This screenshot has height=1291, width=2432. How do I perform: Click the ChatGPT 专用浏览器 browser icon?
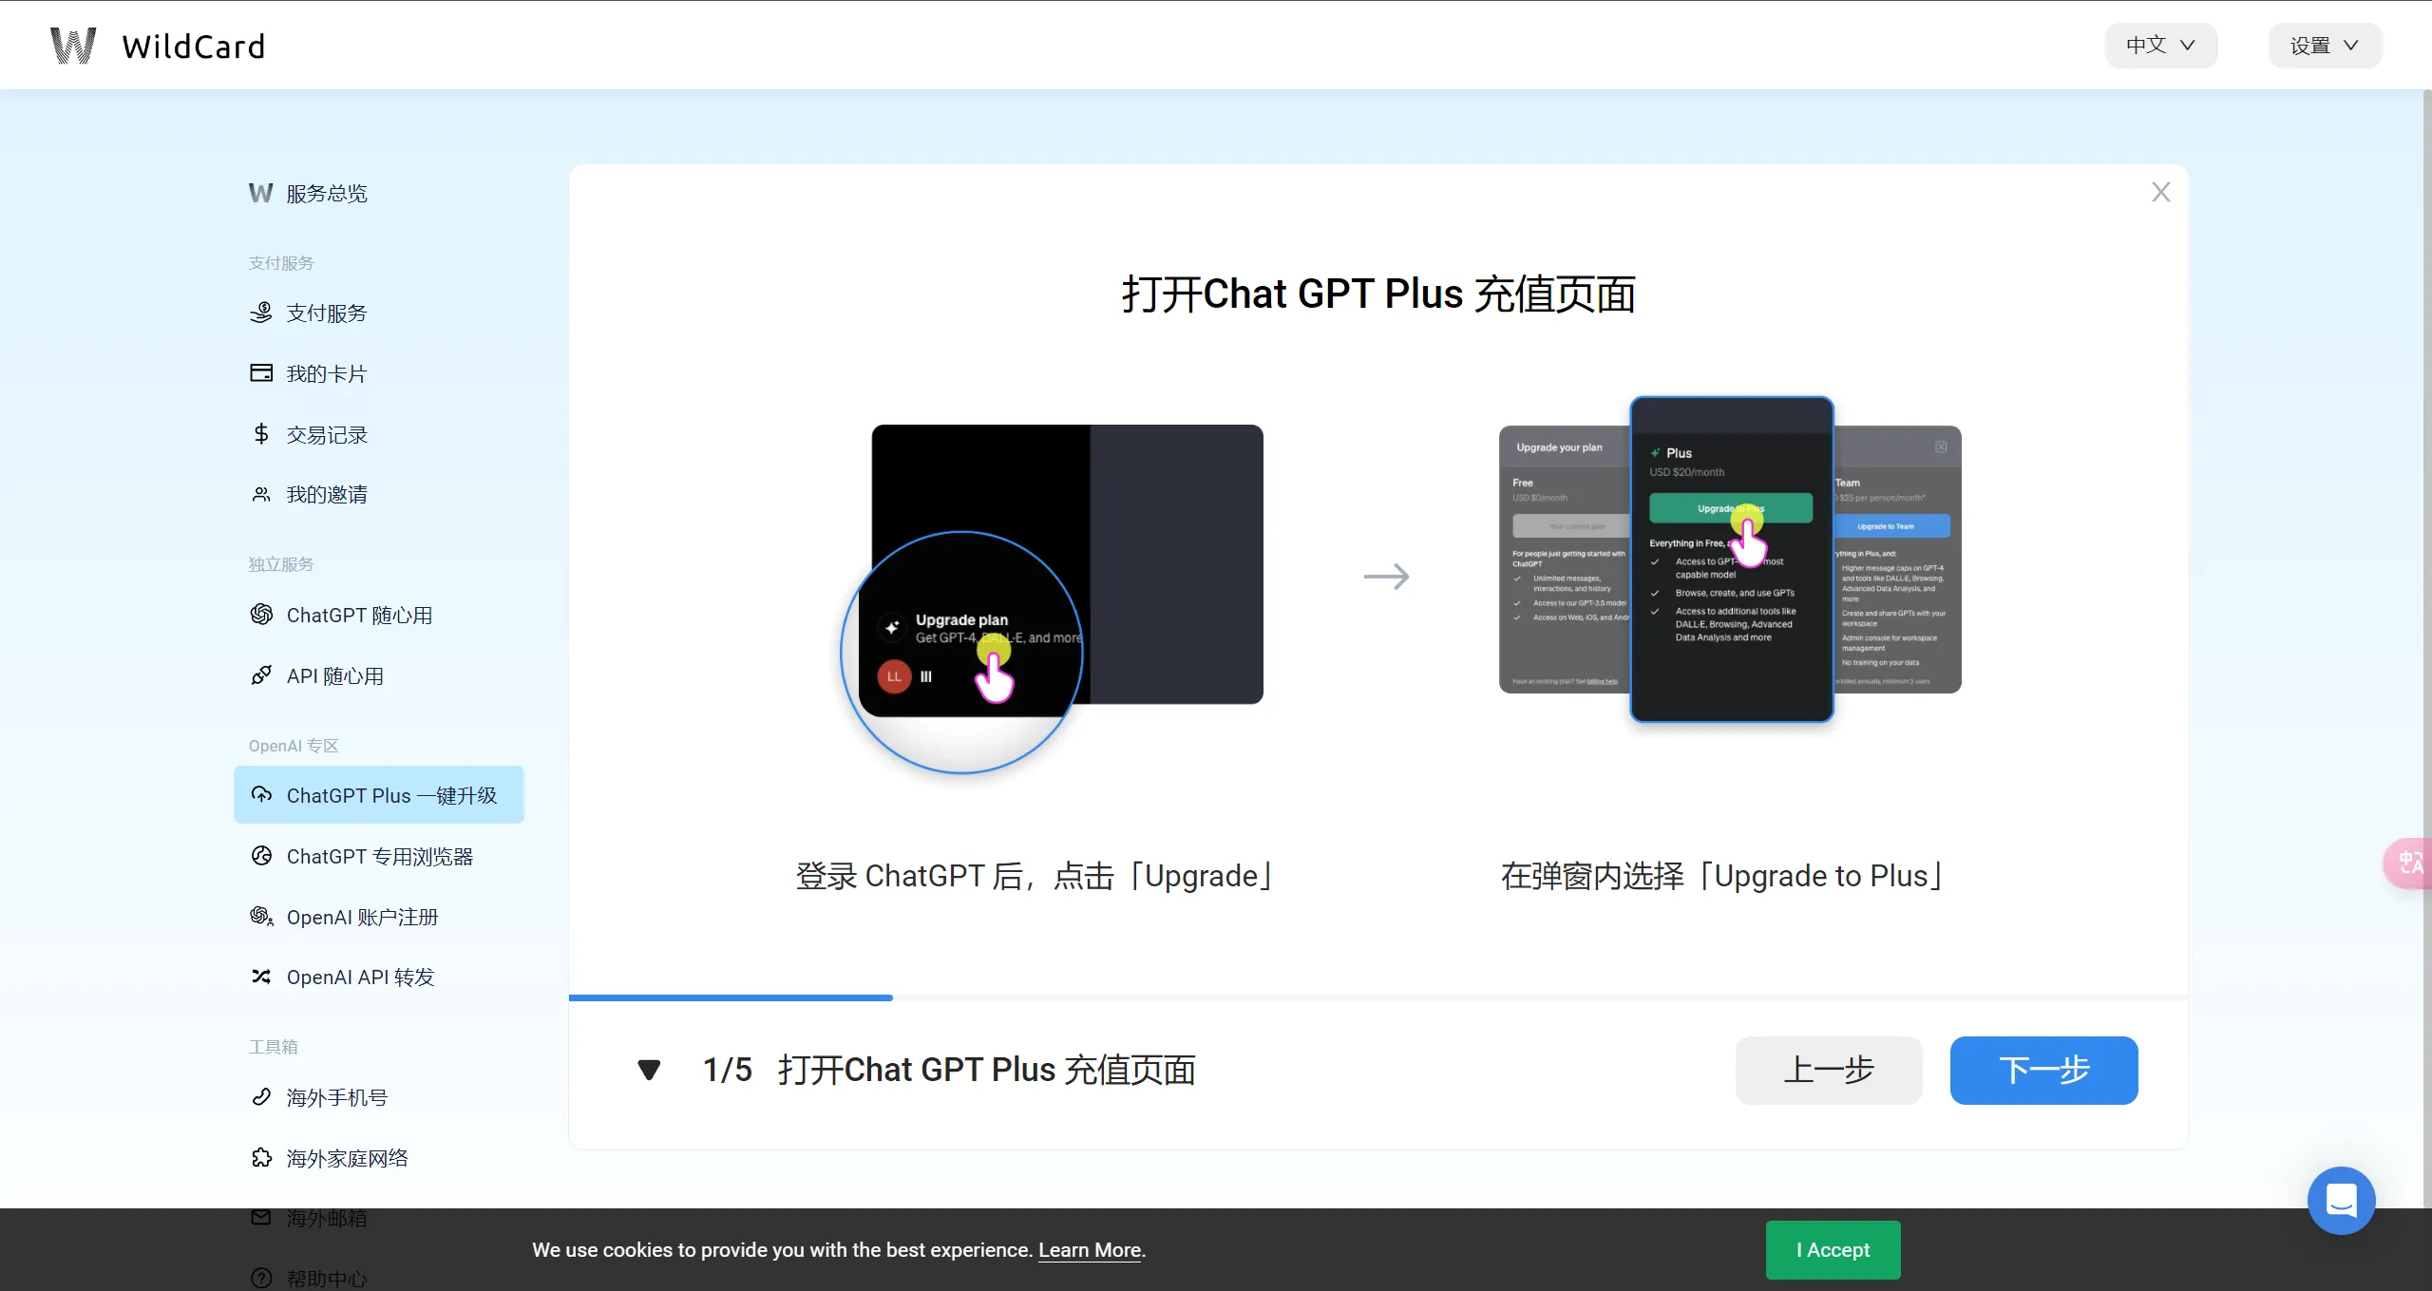[261, 856]
